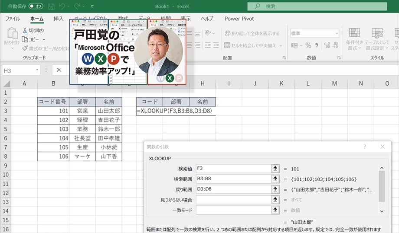The height and width of the screenshot is (233, 399).
Task: Collapse dialog button beside 見つからない場合 field
Action: pos(275,200)
